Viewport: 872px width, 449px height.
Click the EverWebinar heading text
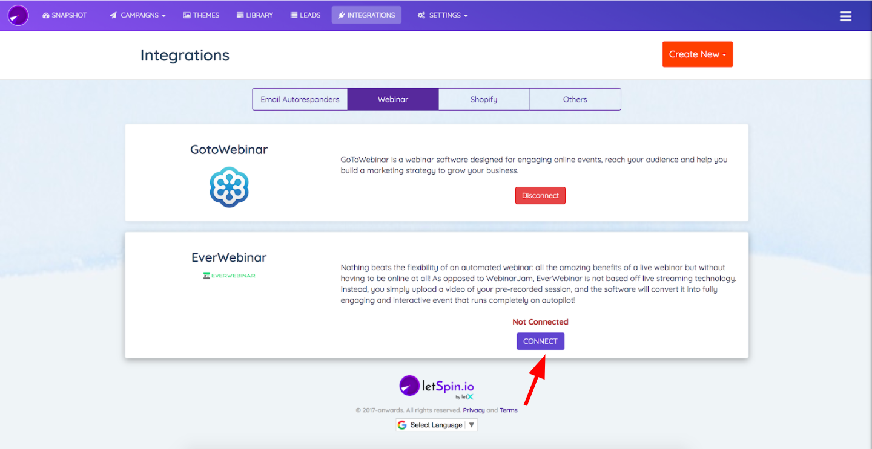(229, 257)
